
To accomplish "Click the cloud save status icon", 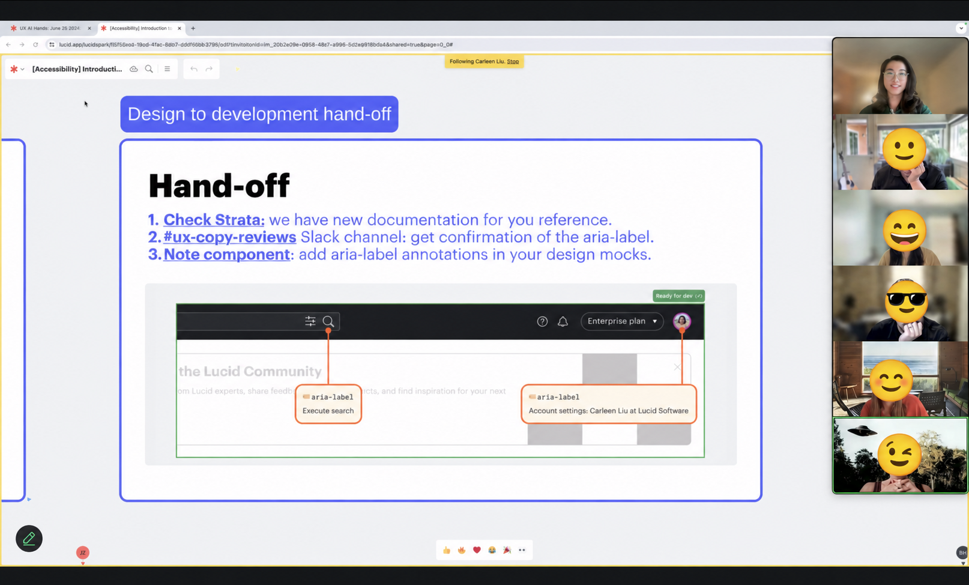I will [134, 69].
